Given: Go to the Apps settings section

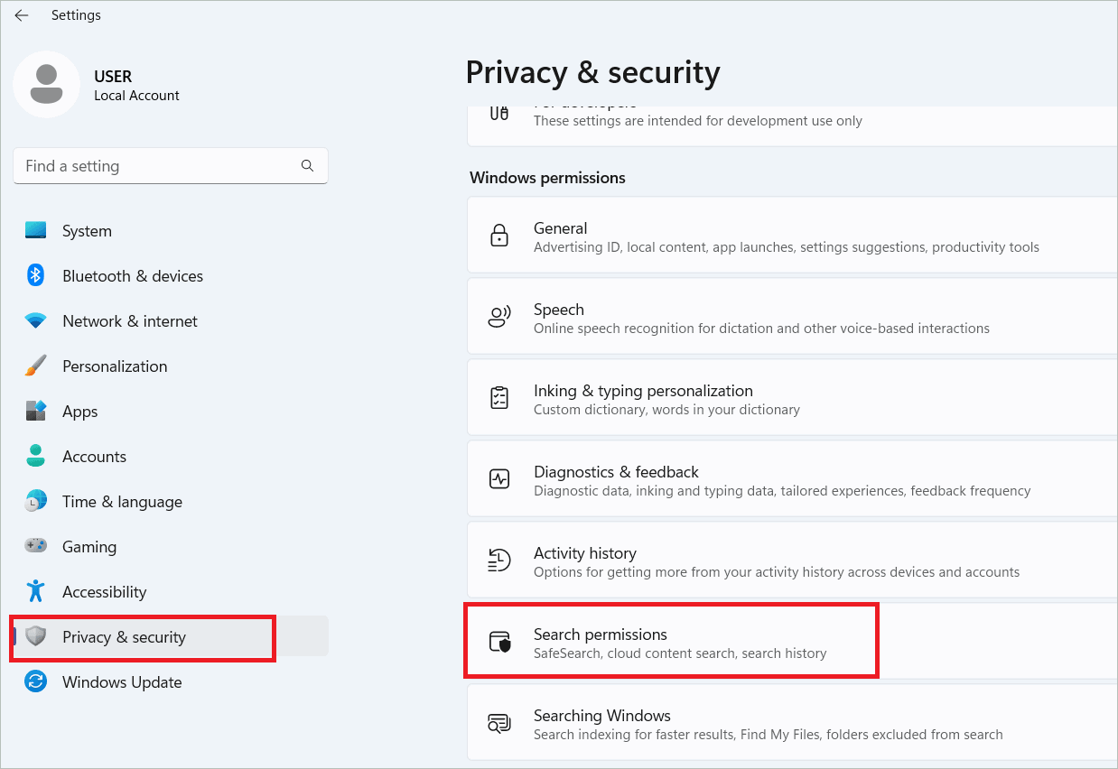Looking at the screenshot, I should (x=79, y=412).
